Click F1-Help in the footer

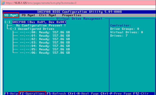(11, 93)
